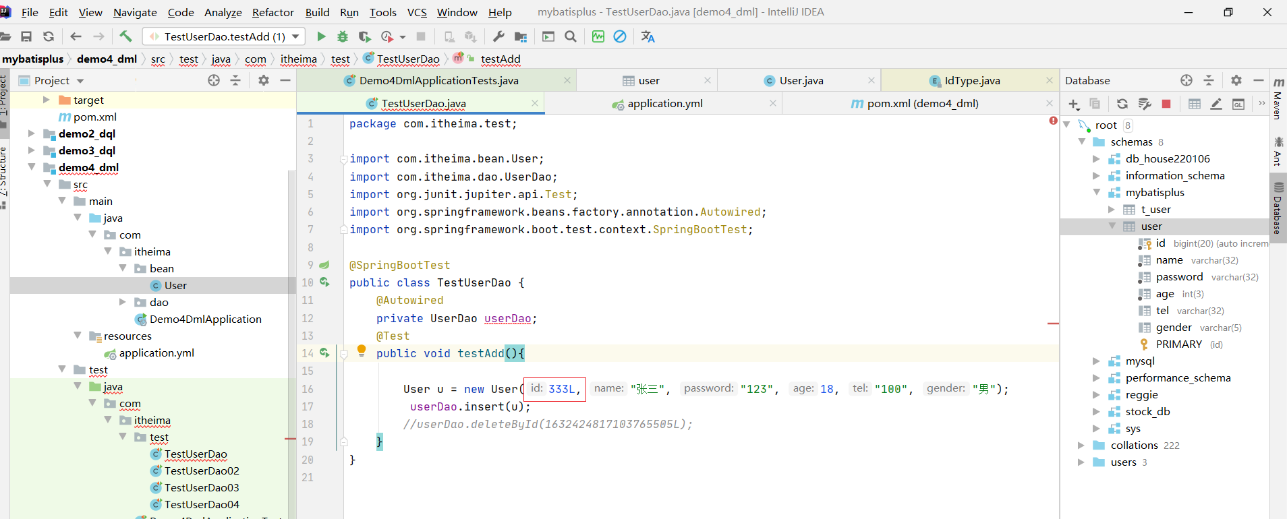Switch to the User.java editor tab
The height and width of the screenshot is (519, 1287).
pyautogui.click(x=801, y=80)
